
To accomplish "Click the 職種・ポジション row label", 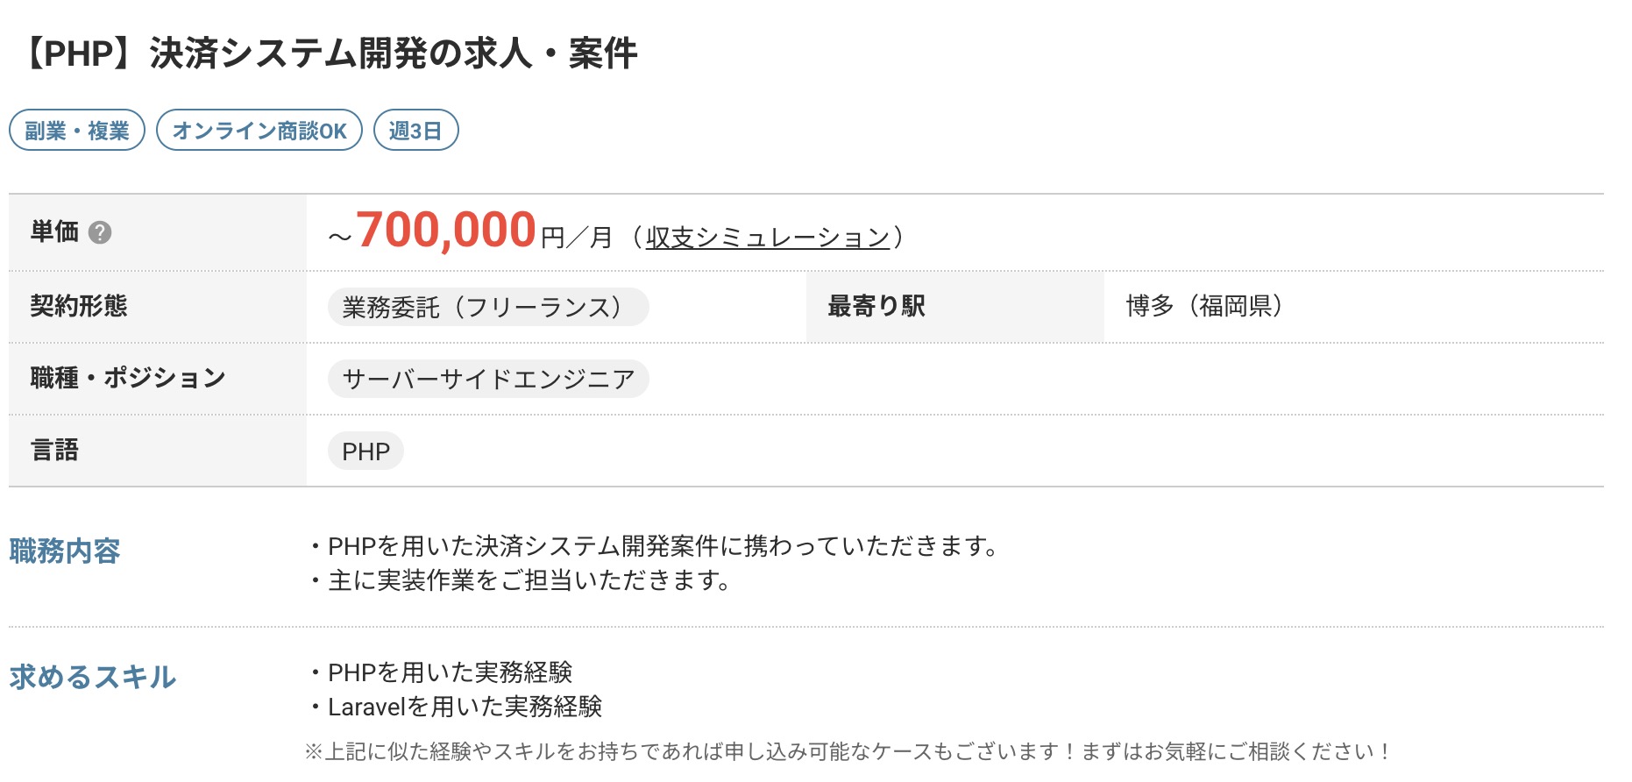I will tap(128, 378).
